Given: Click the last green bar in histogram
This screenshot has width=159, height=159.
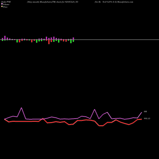Looking at the screenshot, I should [x=73, y=41].
